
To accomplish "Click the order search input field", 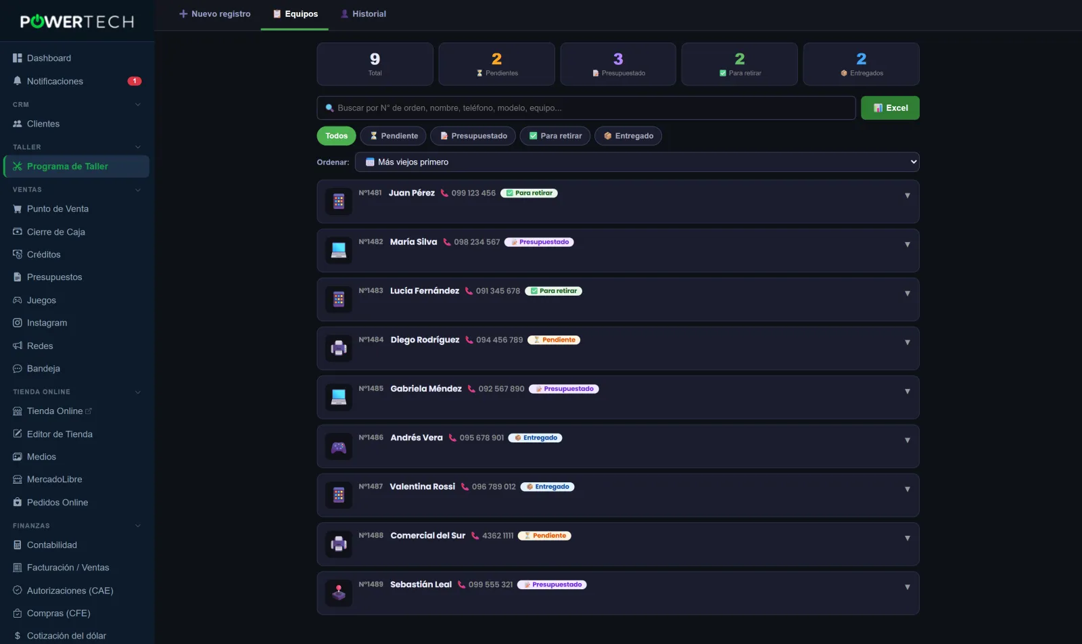I will (586, 108).
